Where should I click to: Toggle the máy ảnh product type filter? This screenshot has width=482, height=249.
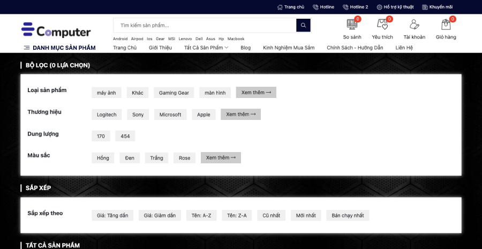(x=107, y=93)
